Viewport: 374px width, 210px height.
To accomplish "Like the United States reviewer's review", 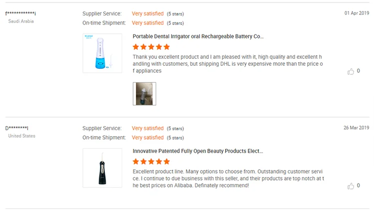I will point(351,186).
